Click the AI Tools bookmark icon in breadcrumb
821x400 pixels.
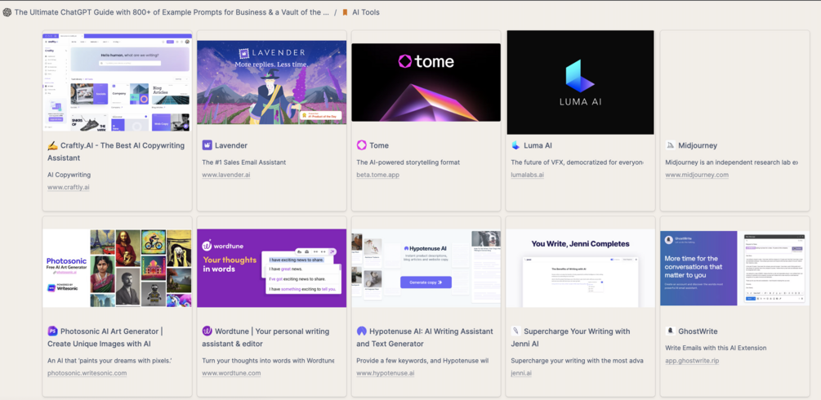click(x=345, y=12)
